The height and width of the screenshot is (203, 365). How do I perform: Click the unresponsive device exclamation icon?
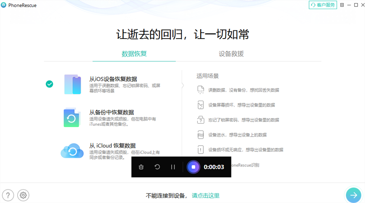tap(200, 150)
